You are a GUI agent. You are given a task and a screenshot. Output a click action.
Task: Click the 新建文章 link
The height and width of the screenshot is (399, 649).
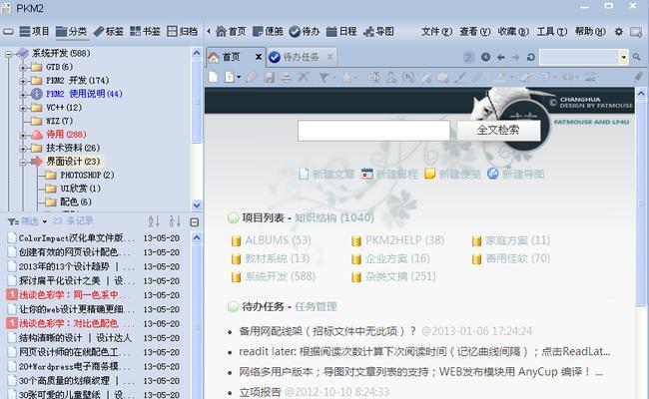(x=333, y=175)
